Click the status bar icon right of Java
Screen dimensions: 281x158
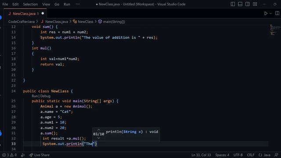(276, 155)
